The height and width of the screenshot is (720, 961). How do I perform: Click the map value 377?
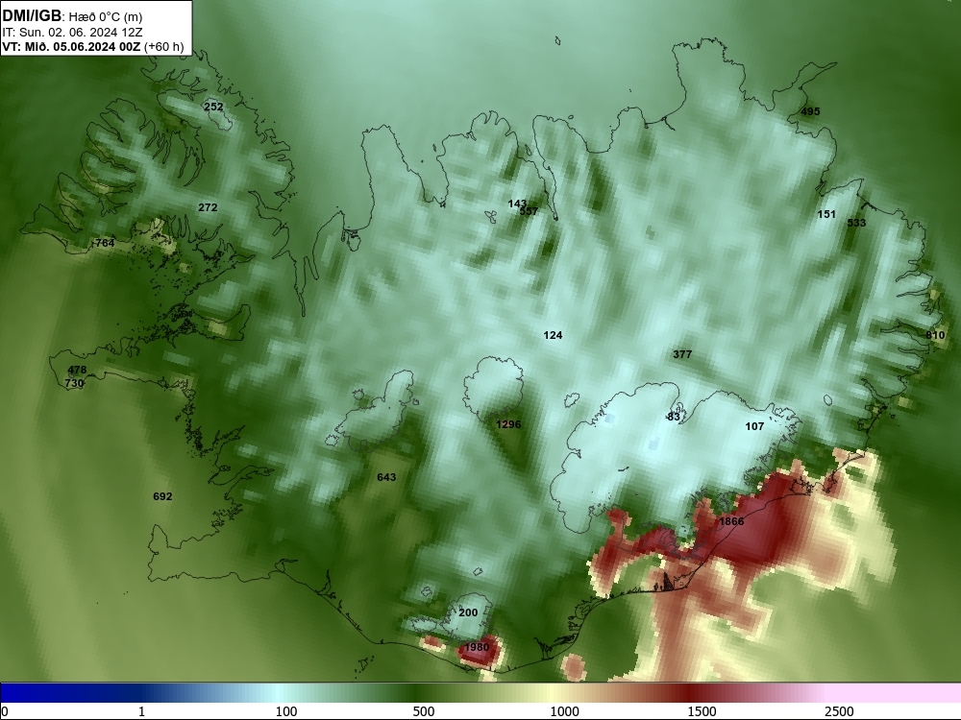click(682, 354)
